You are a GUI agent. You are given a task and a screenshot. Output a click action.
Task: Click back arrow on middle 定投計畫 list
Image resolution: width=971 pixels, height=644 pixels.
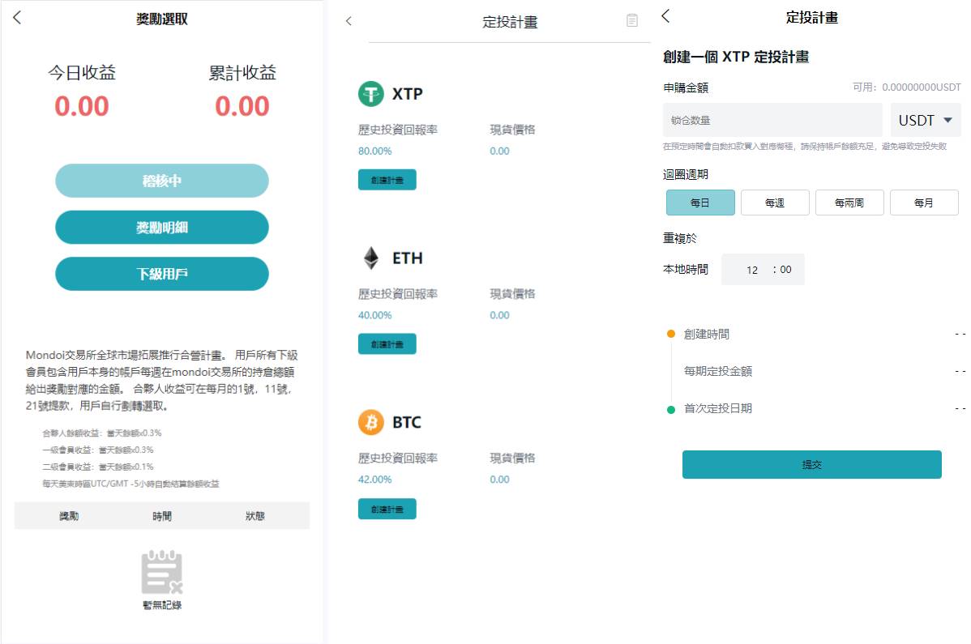coord(349,21)
